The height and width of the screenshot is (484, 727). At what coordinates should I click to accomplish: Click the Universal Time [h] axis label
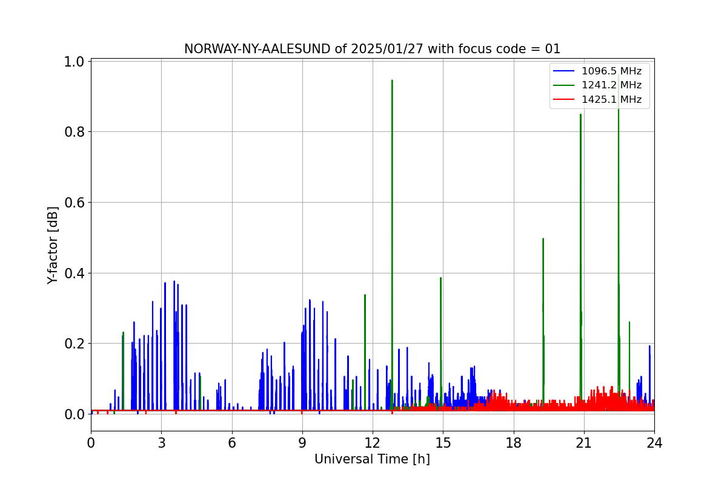coord(372,459)
